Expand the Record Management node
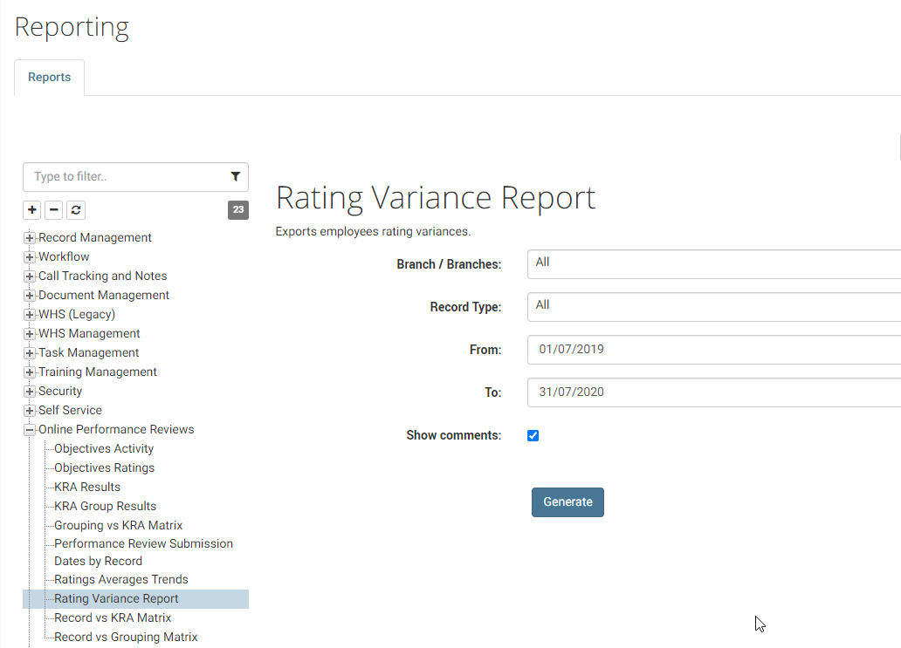 30,237
